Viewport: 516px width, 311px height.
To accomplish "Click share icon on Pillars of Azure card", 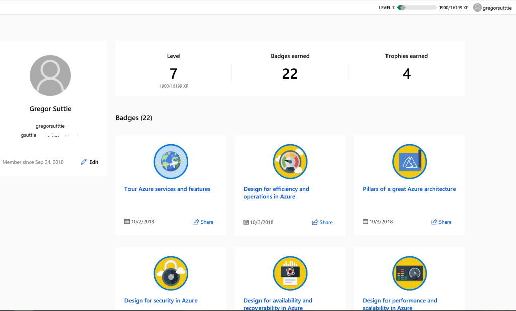I will [x=434, y=222].
